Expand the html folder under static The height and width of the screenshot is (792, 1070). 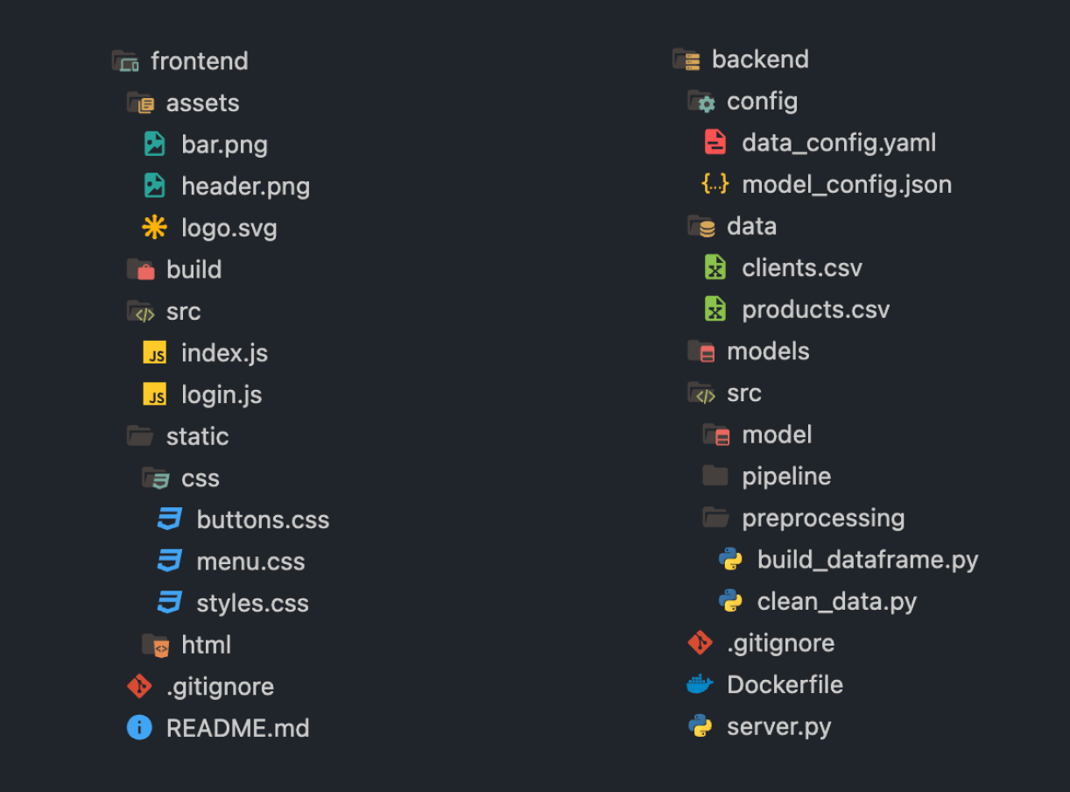pos(187,645)
